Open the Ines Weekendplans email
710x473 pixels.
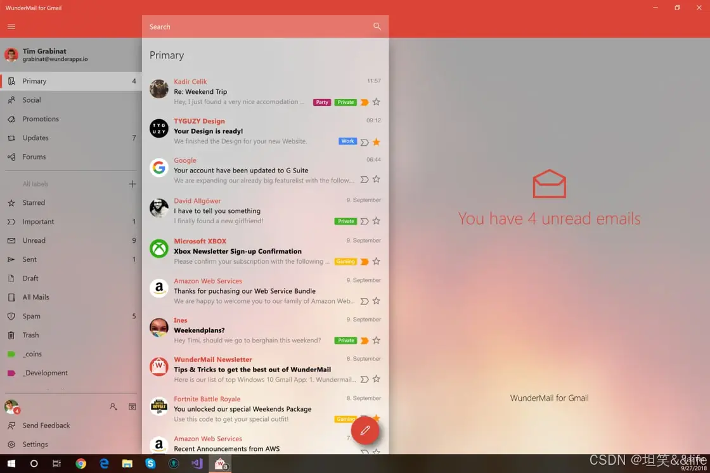click(265, 330)
